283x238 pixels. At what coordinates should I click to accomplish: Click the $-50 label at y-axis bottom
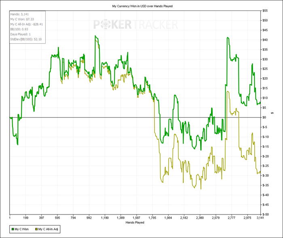(x=265, y=215)
